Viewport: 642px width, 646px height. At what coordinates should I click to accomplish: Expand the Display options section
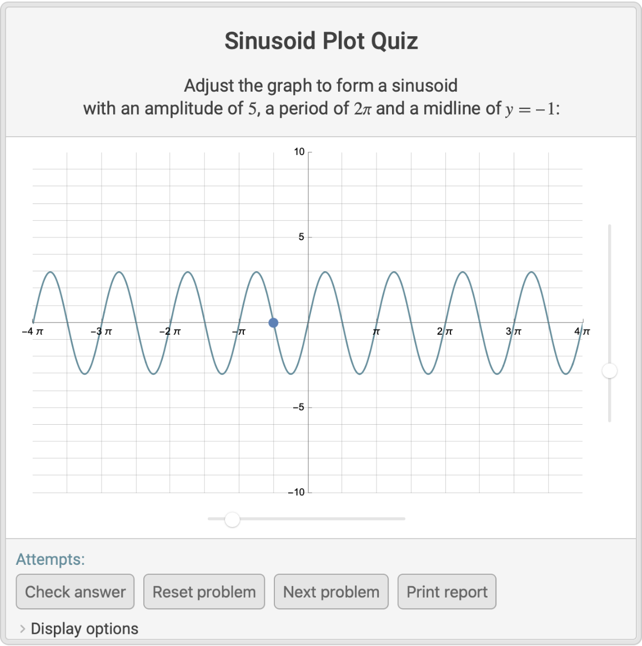84,629
